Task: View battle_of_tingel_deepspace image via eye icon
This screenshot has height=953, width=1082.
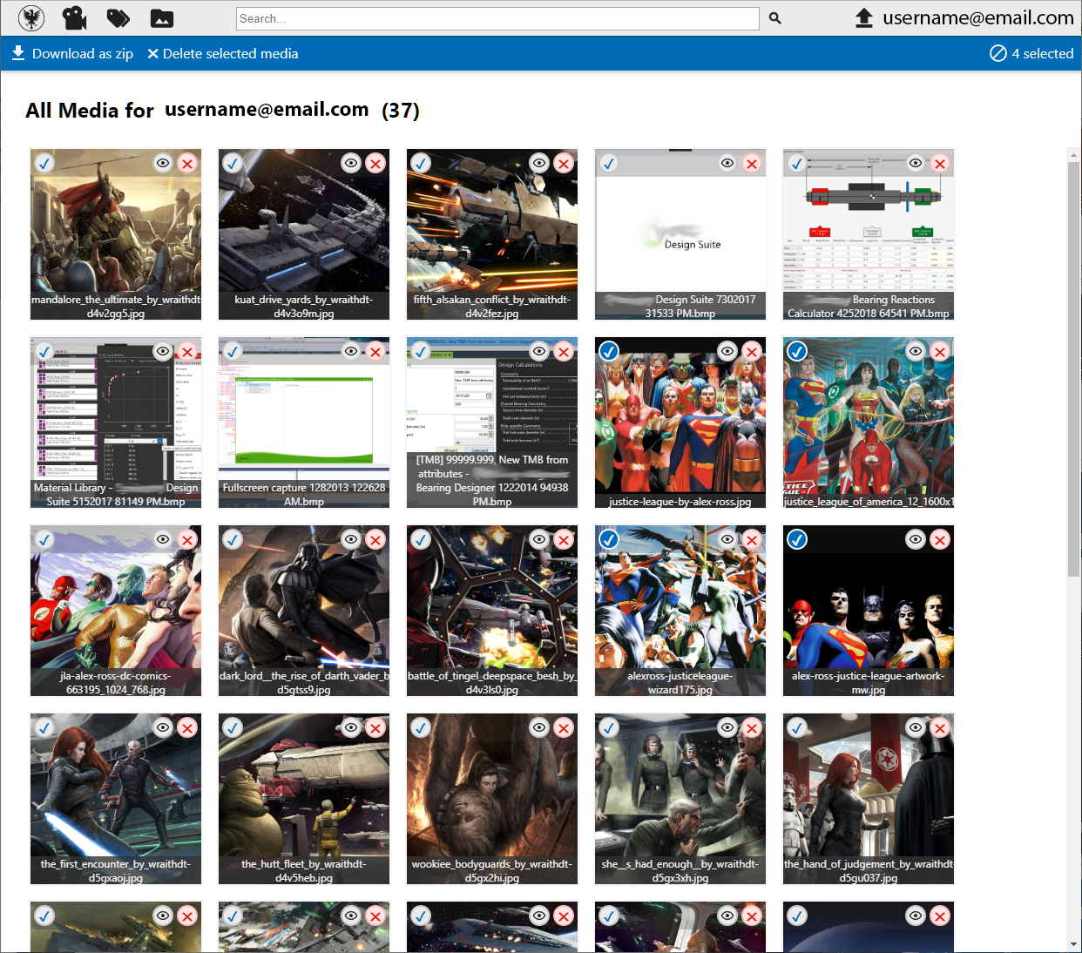Action: (539, 539)
